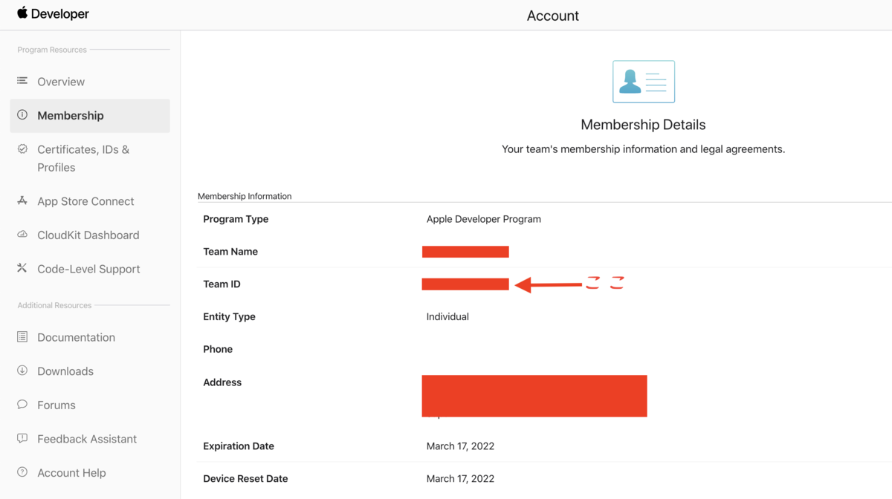This screenshot has height=499, width=892.
Task: Click the Membership info icon
Action: pos(22,115)
